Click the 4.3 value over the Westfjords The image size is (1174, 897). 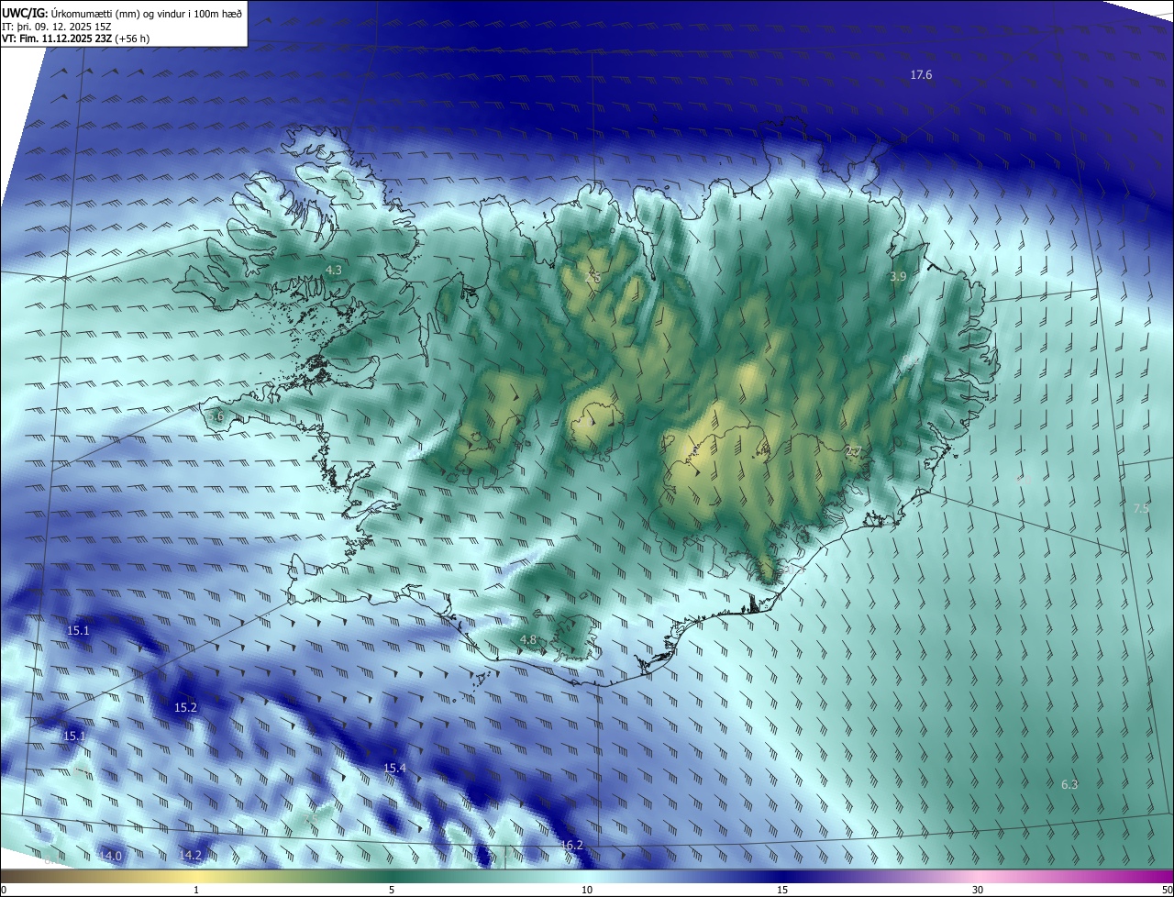[334, 270]
